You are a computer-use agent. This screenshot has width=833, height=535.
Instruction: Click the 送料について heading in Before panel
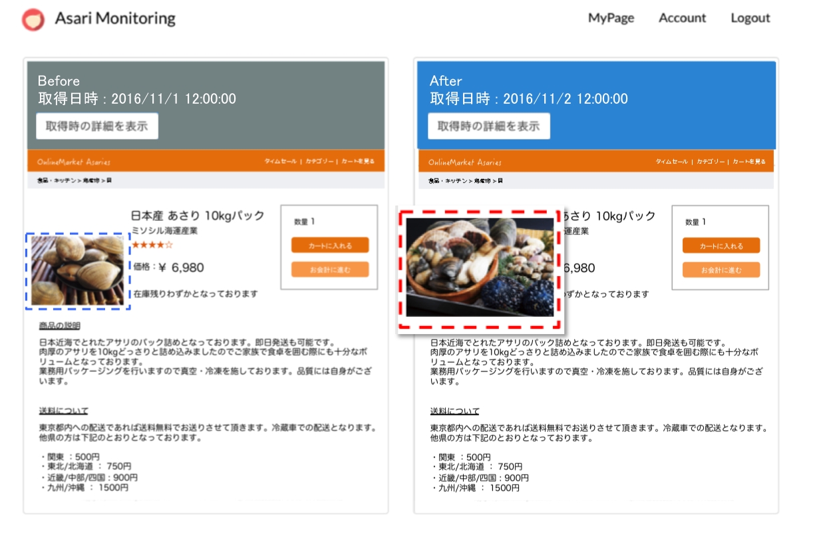pyautogui.click(x=63, y=411)
